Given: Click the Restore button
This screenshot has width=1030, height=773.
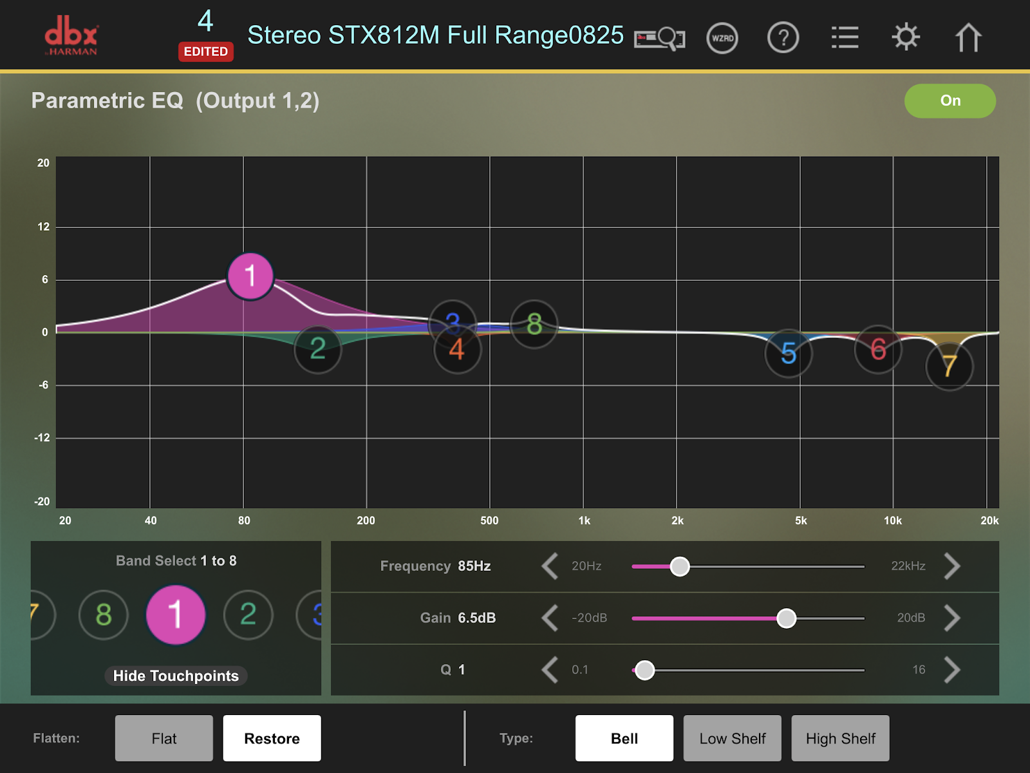Looking at the screenshot, I should (272, 738).
